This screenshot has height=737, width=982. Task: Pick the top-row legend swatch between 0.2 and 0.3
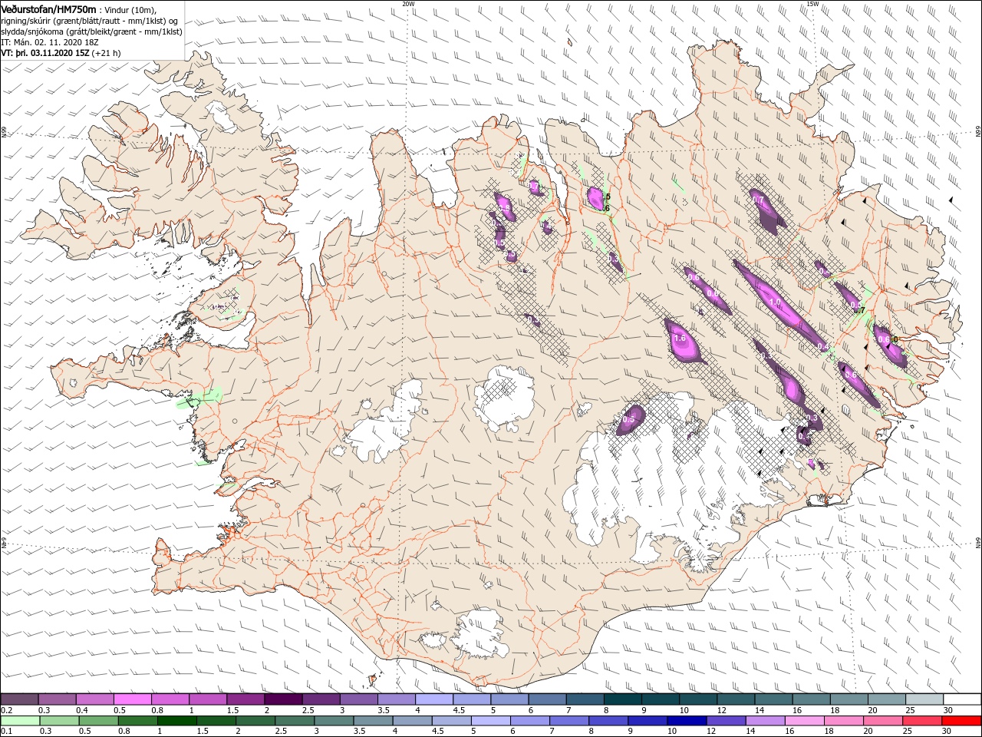(19, 699)
